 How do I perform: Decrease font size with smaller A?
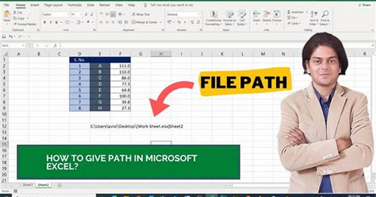pyautogui.click(x=91, y=15)
